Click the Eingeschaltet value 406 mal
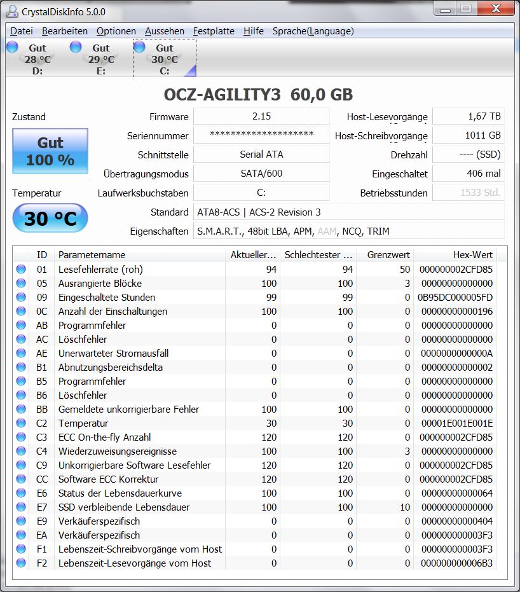This screenshot has width=520, height=592. pos(469,174)
